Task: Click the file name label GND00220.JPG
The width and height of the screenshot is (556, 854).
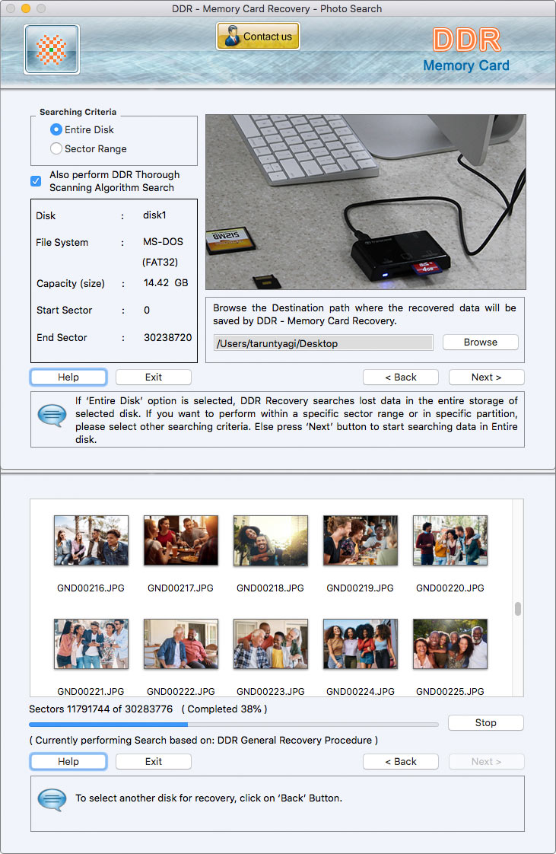Action: [450, 588]
